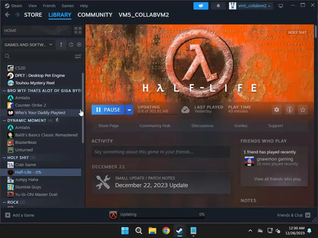
Task: Open the Friends menu
Action: pos(49,6)
